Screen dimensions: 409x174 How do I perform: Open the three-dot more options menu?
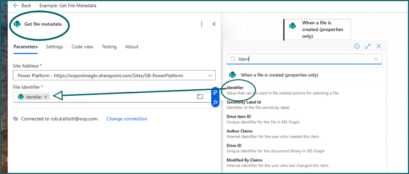(201, 24)
